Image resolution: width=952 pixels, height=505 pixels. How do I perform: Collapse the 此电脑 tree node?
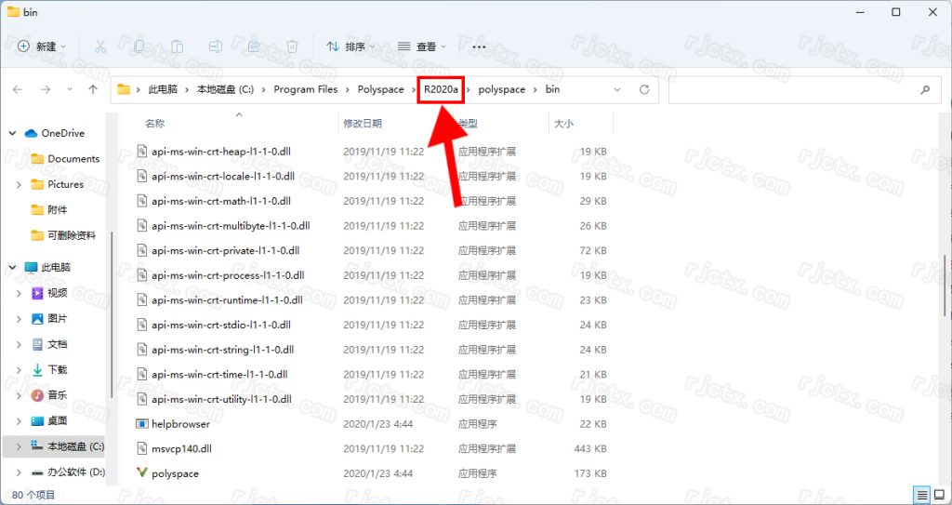(x=13, y=267)
